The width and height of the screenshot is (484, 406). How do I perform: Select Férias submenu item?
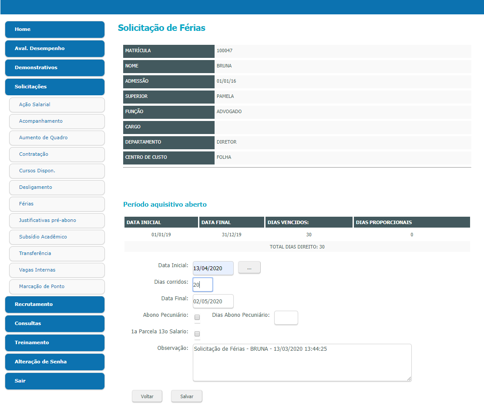point(57,204)
